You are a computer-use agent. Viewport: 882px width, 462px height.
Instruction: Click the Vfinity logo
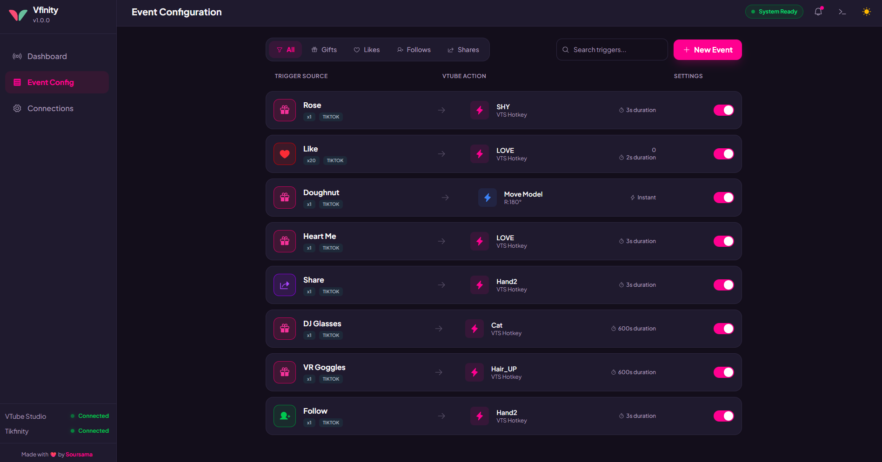tap(18, 15)
